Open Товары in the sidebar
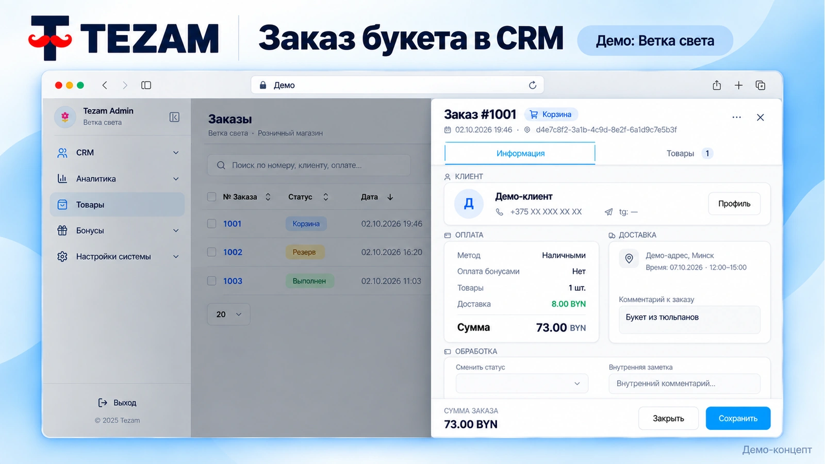 [117, 205]
